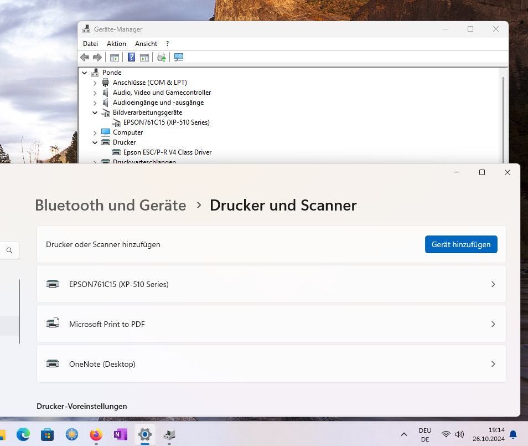Open the EPSON761C15 (XP-510 Series) printer
Viewport: 528px width, 446px height.
tap(271, 284)
